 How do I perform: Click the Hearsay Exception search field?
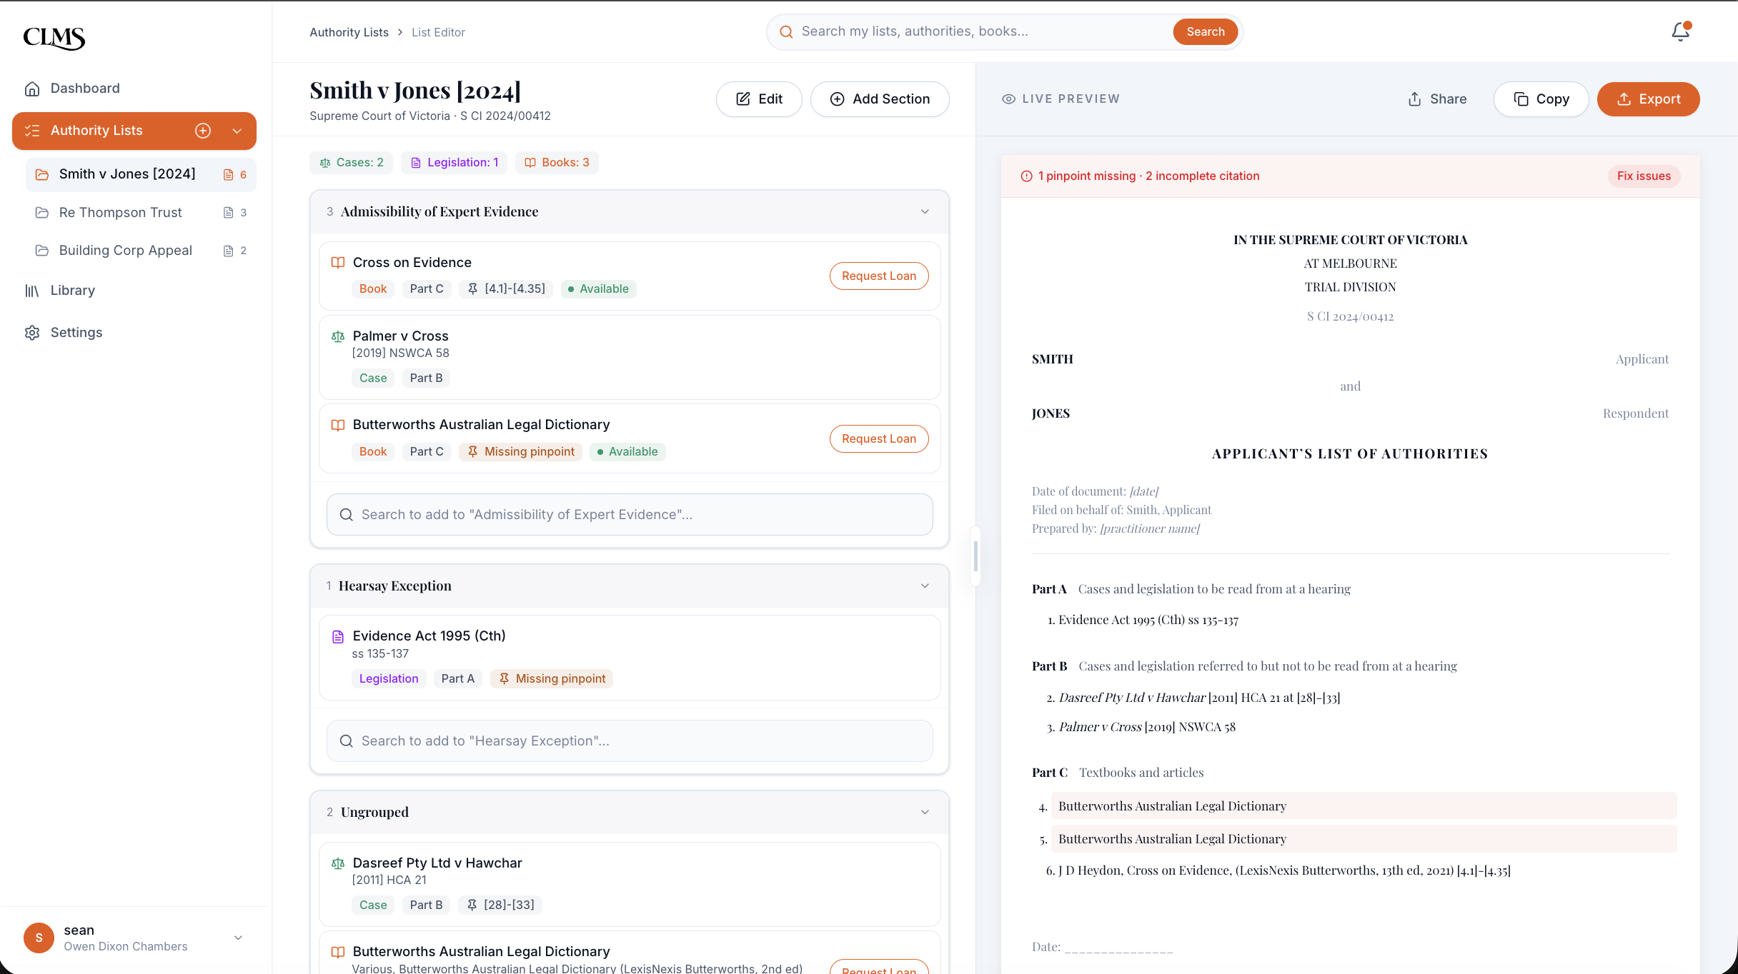[x=629, y=741]
